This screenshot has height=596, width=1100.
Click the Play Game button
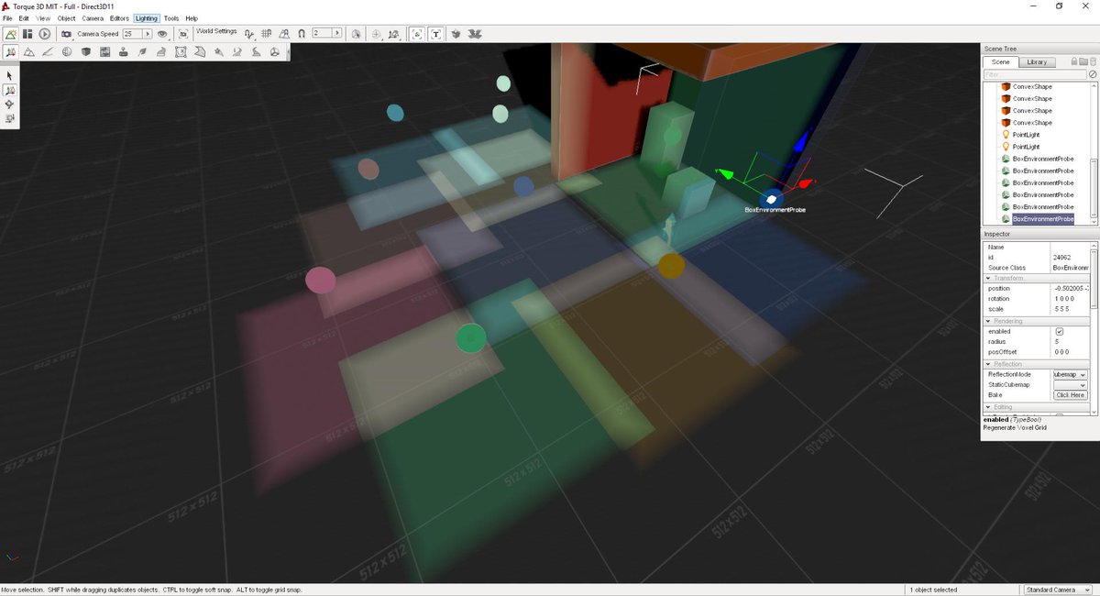pos(44,34)
